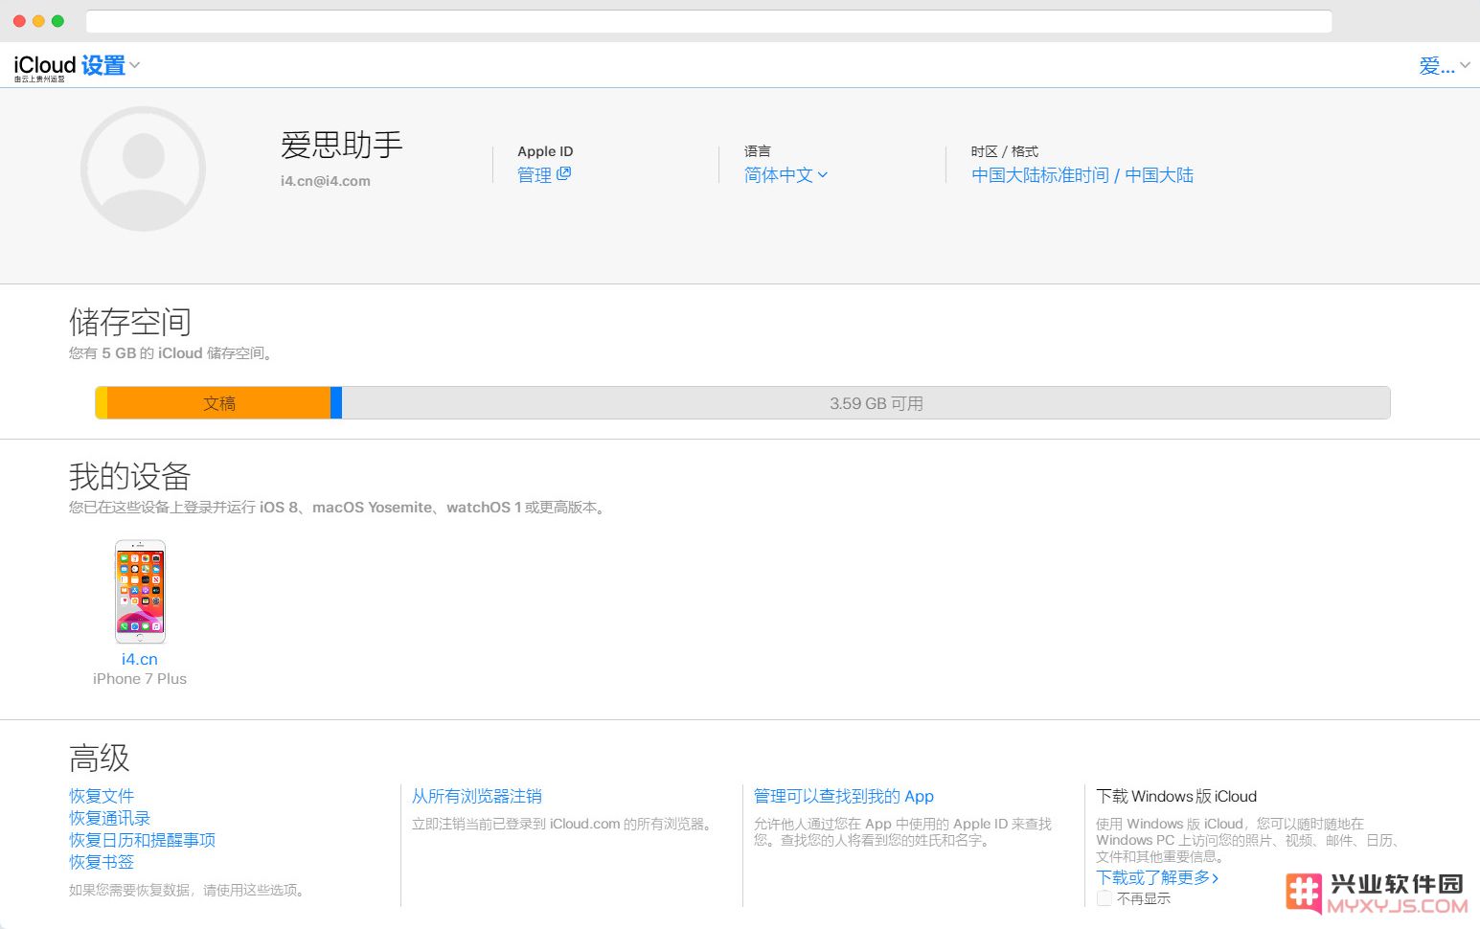
Task: Click the external link icon beside 管理
Action: tap(563, 173)
